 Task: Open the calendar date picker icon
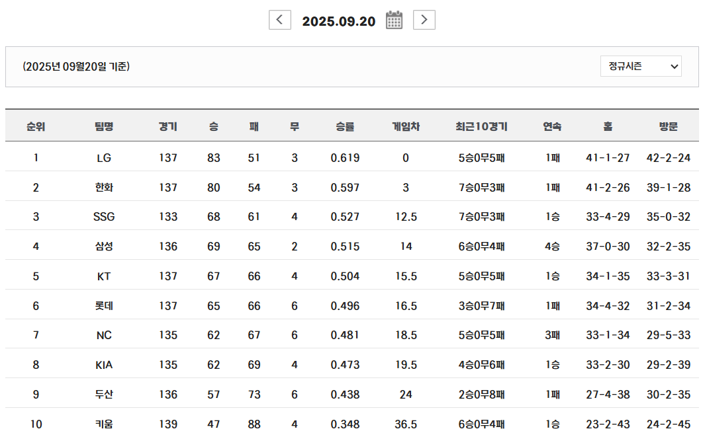pyautogui.click(x=394, y=20)
